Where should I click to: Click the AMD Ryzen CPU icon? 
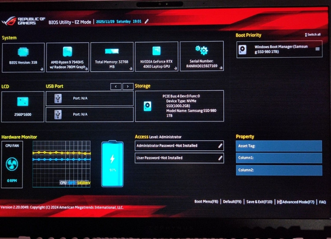pos(68,51)
